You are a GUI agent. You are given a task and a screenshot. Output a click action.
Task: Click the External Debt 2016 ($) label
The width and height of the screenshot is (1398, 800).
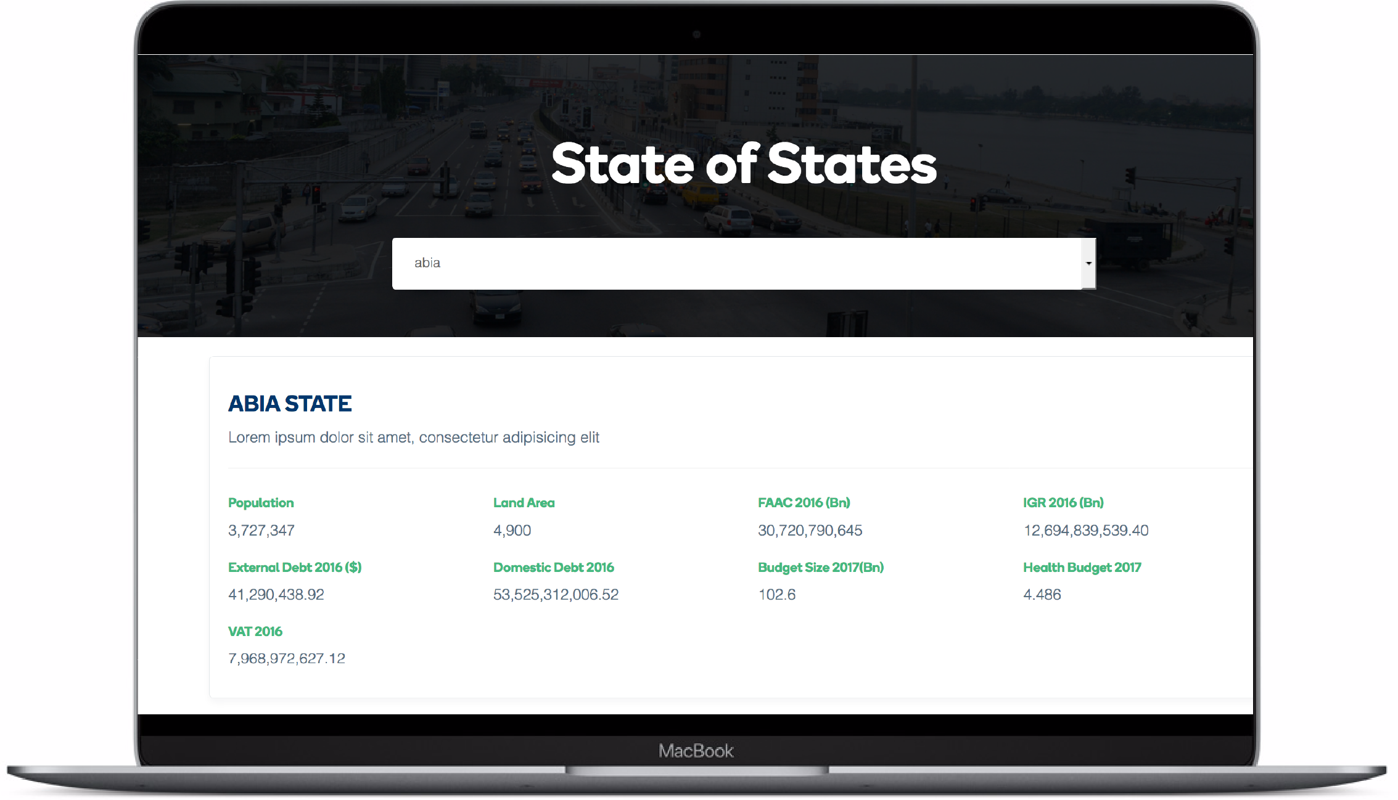click(295, 568)
